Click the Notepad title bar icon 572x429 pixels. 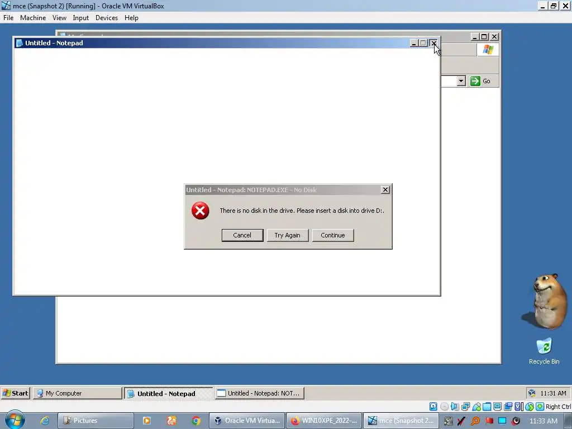tap(20, 43)
